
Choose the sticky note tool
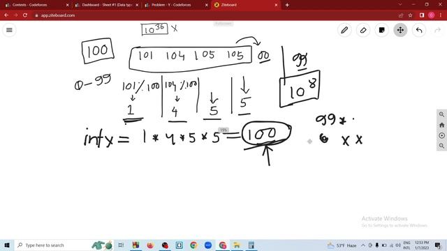coord(382,30)
